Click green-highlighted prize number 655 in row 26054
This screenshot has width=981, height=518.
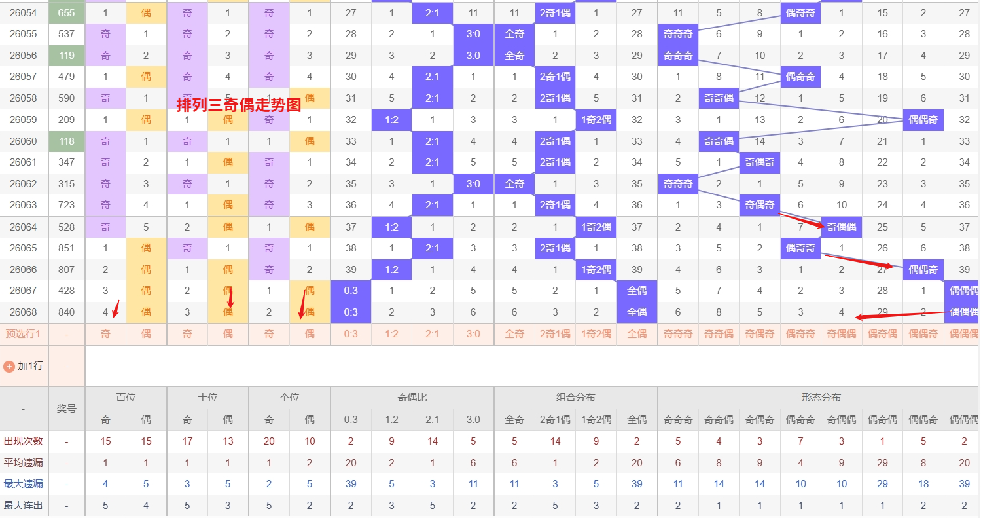point(67,12)
